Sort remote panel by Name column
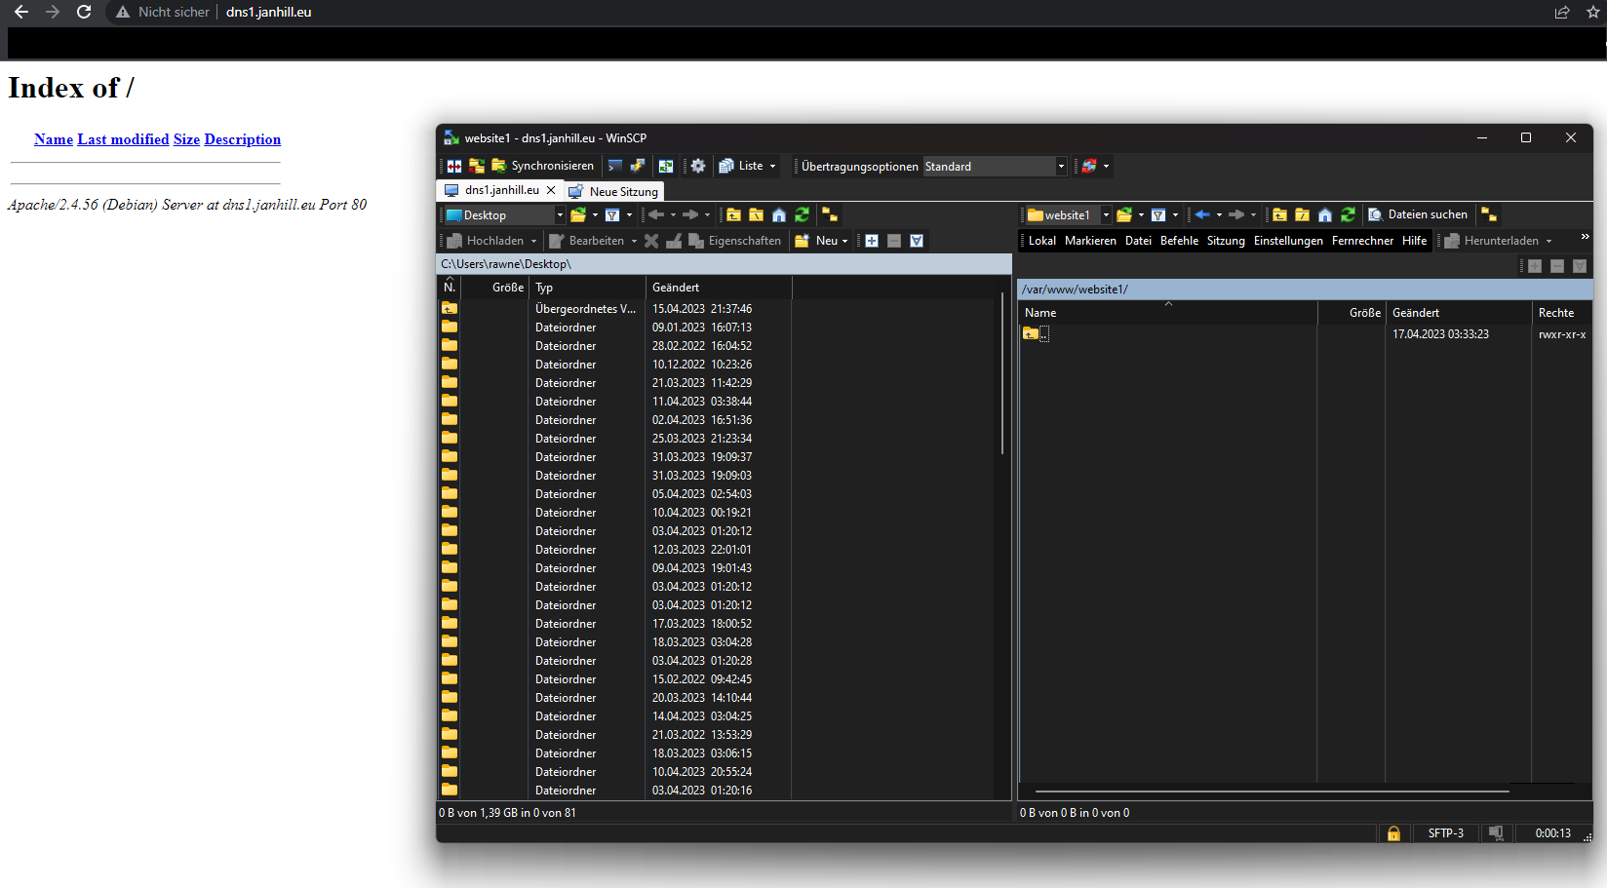The height and width of the screenshot is (888, 1607). pos(1168,313)
